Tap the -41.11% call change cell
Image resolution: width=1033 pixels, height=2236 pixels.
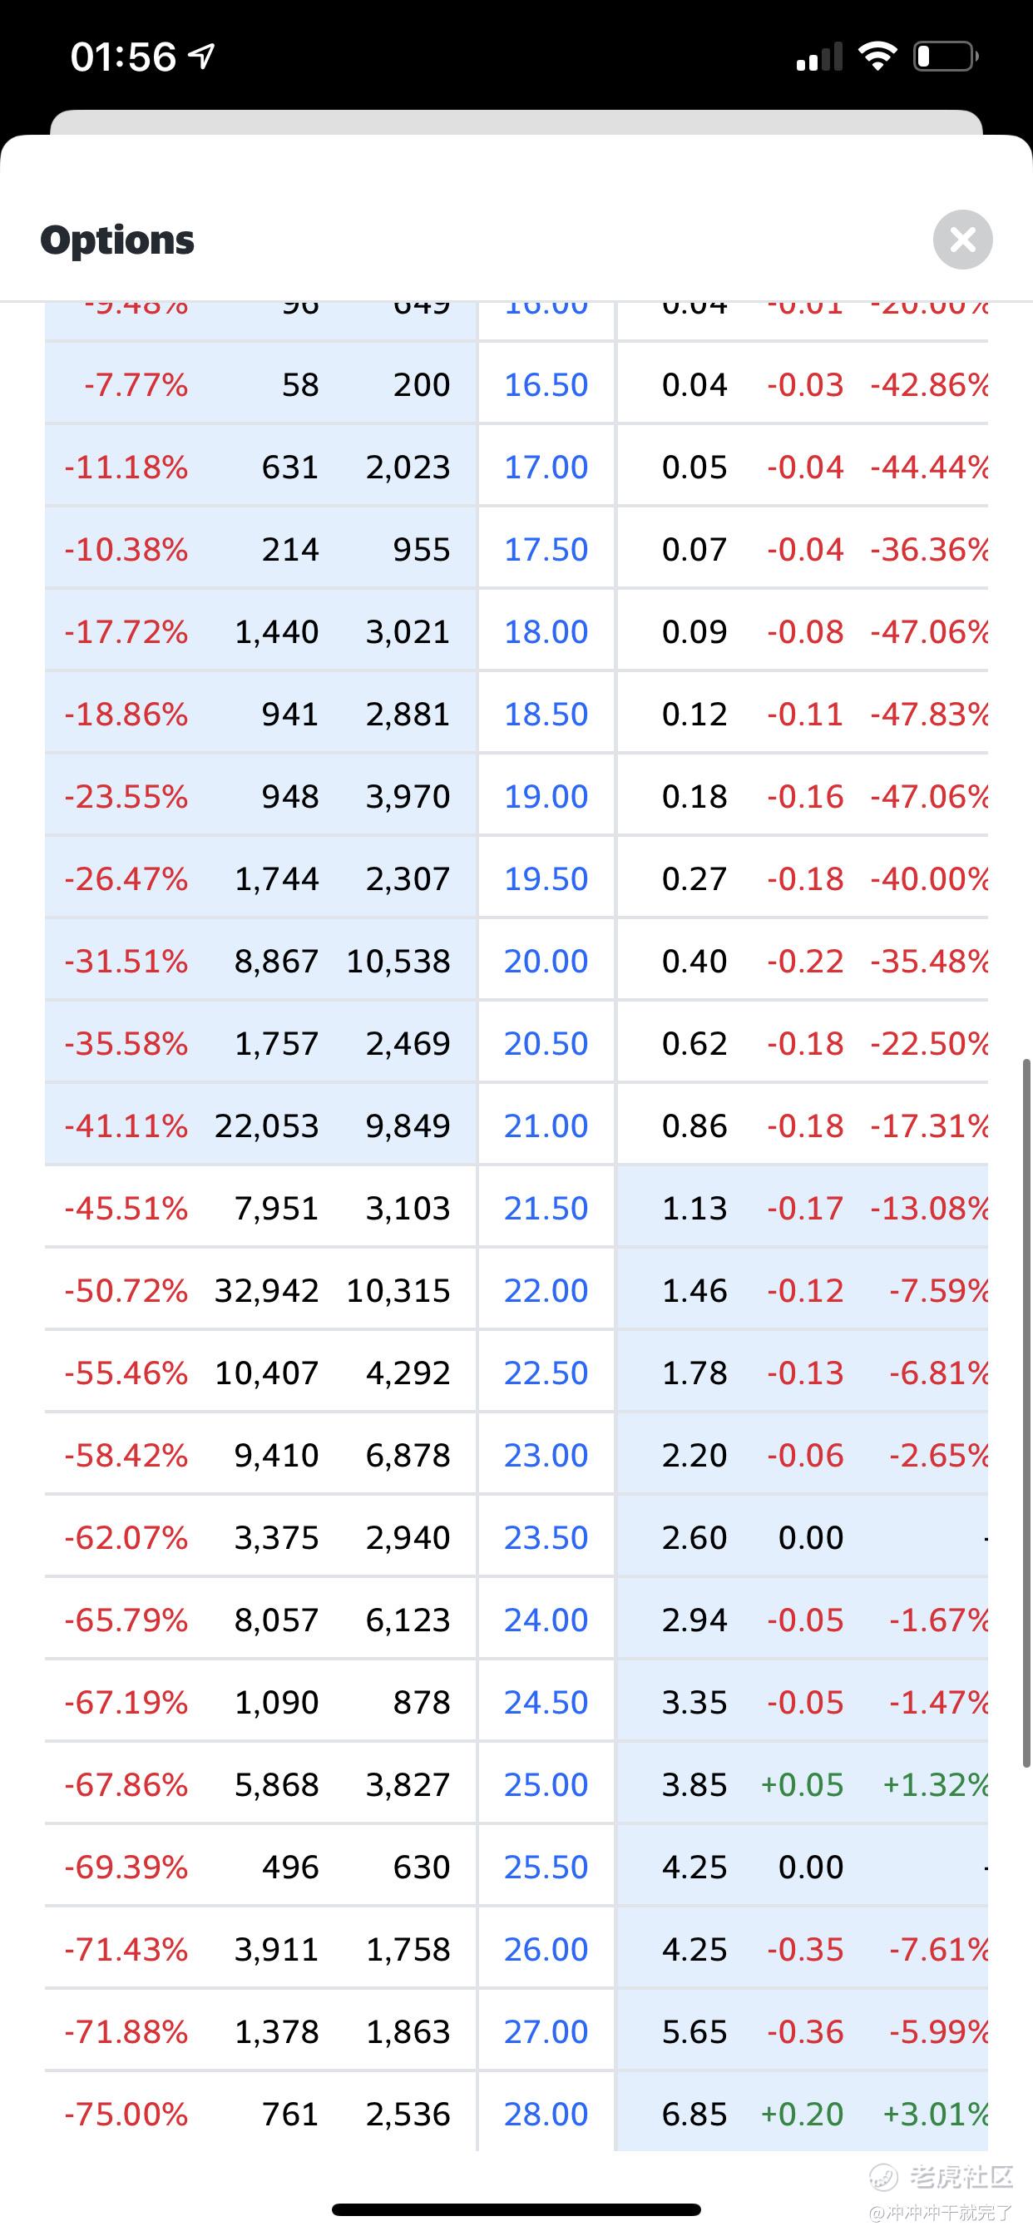(126, 1125)
